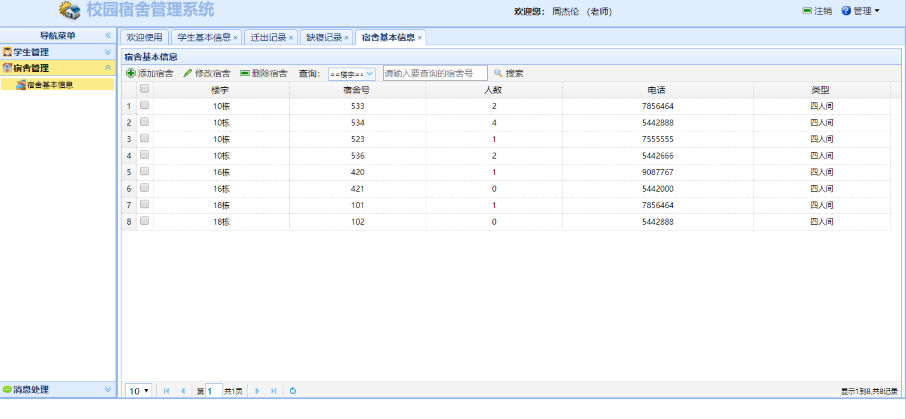Click phone cell 5442666

(x=657, y=156)
